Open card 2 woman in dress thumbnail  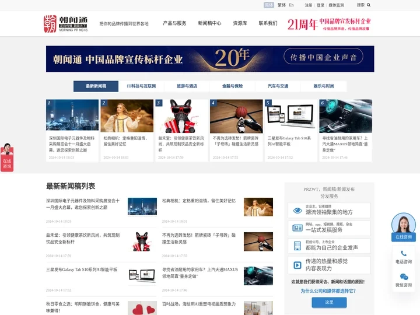tap(127, 116)
